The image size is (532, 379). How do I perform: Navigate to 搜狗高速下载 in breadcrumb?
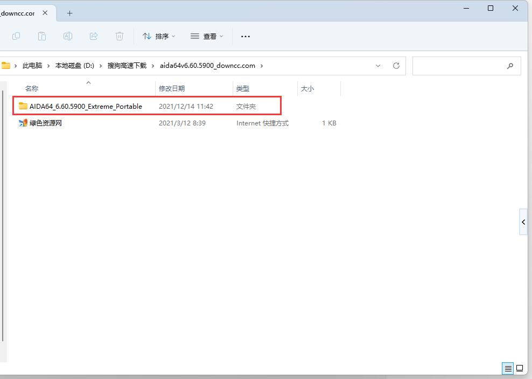127,66
